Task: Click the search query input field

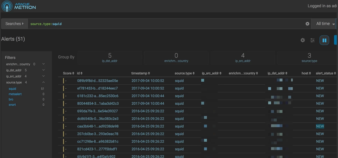Action: click(169, 24)
